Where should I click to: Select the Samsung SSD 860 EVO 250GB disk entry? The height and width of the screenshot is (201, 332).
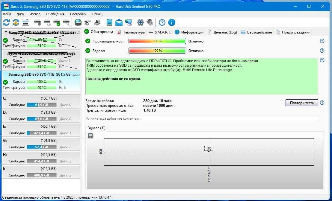41,39
